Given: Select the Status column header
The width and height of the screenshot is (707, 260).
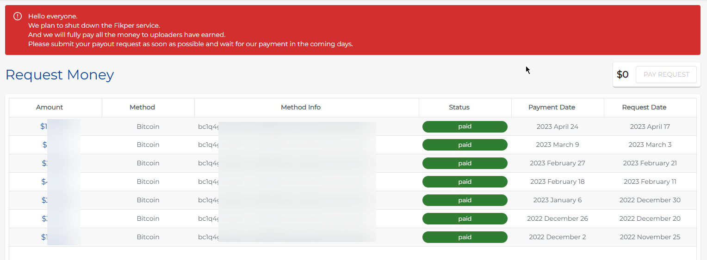Looking at the screenshot, I should (459, 107).
